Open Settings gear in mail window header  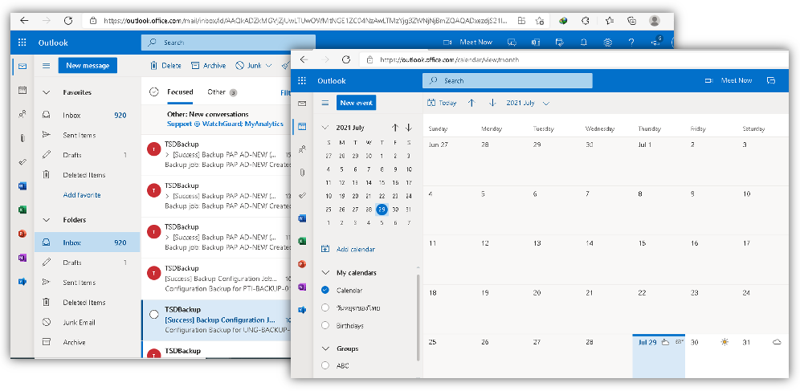608,43
